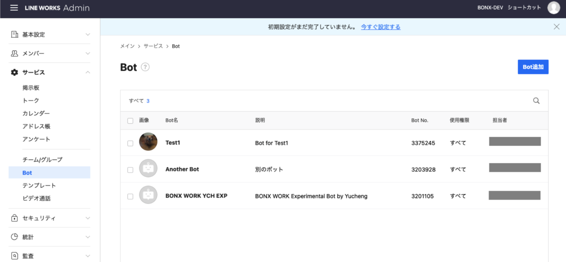Expand the メンバー section chevron
The width and height of the screenshot is (566, 262).
click(x=88, y=53)
